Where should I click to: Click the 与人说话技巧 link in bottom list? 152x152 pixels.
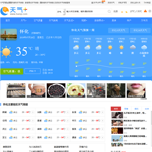pyautogui.click(x=35, y=147)
